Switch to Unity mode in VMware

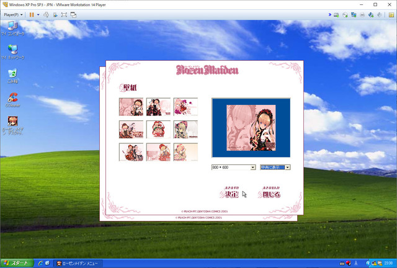(x=73, y=15)
